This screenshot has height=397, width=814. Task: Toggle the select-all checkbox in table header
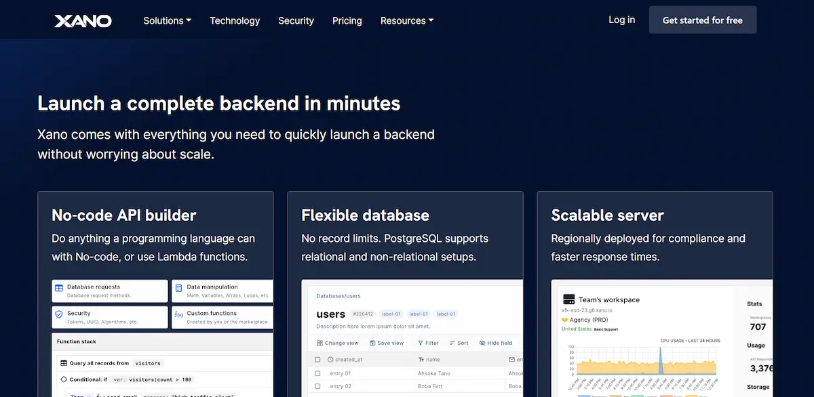tap(317, 360)
